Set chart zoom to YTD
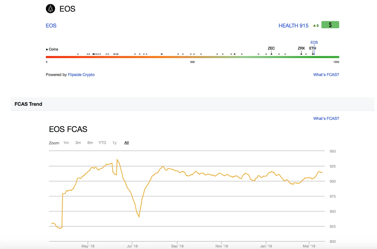377x249 pixels. point(102,143)
